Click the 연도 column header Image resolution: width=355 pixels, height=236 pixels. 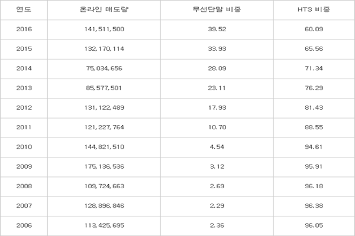click(x=24, y=9)
